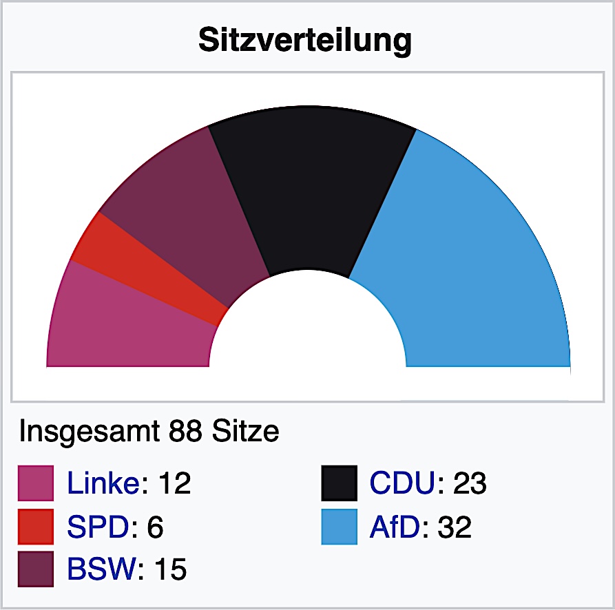Follow the BSW legend link
This screenshot has width=615, height=610.
click(102, 569)
